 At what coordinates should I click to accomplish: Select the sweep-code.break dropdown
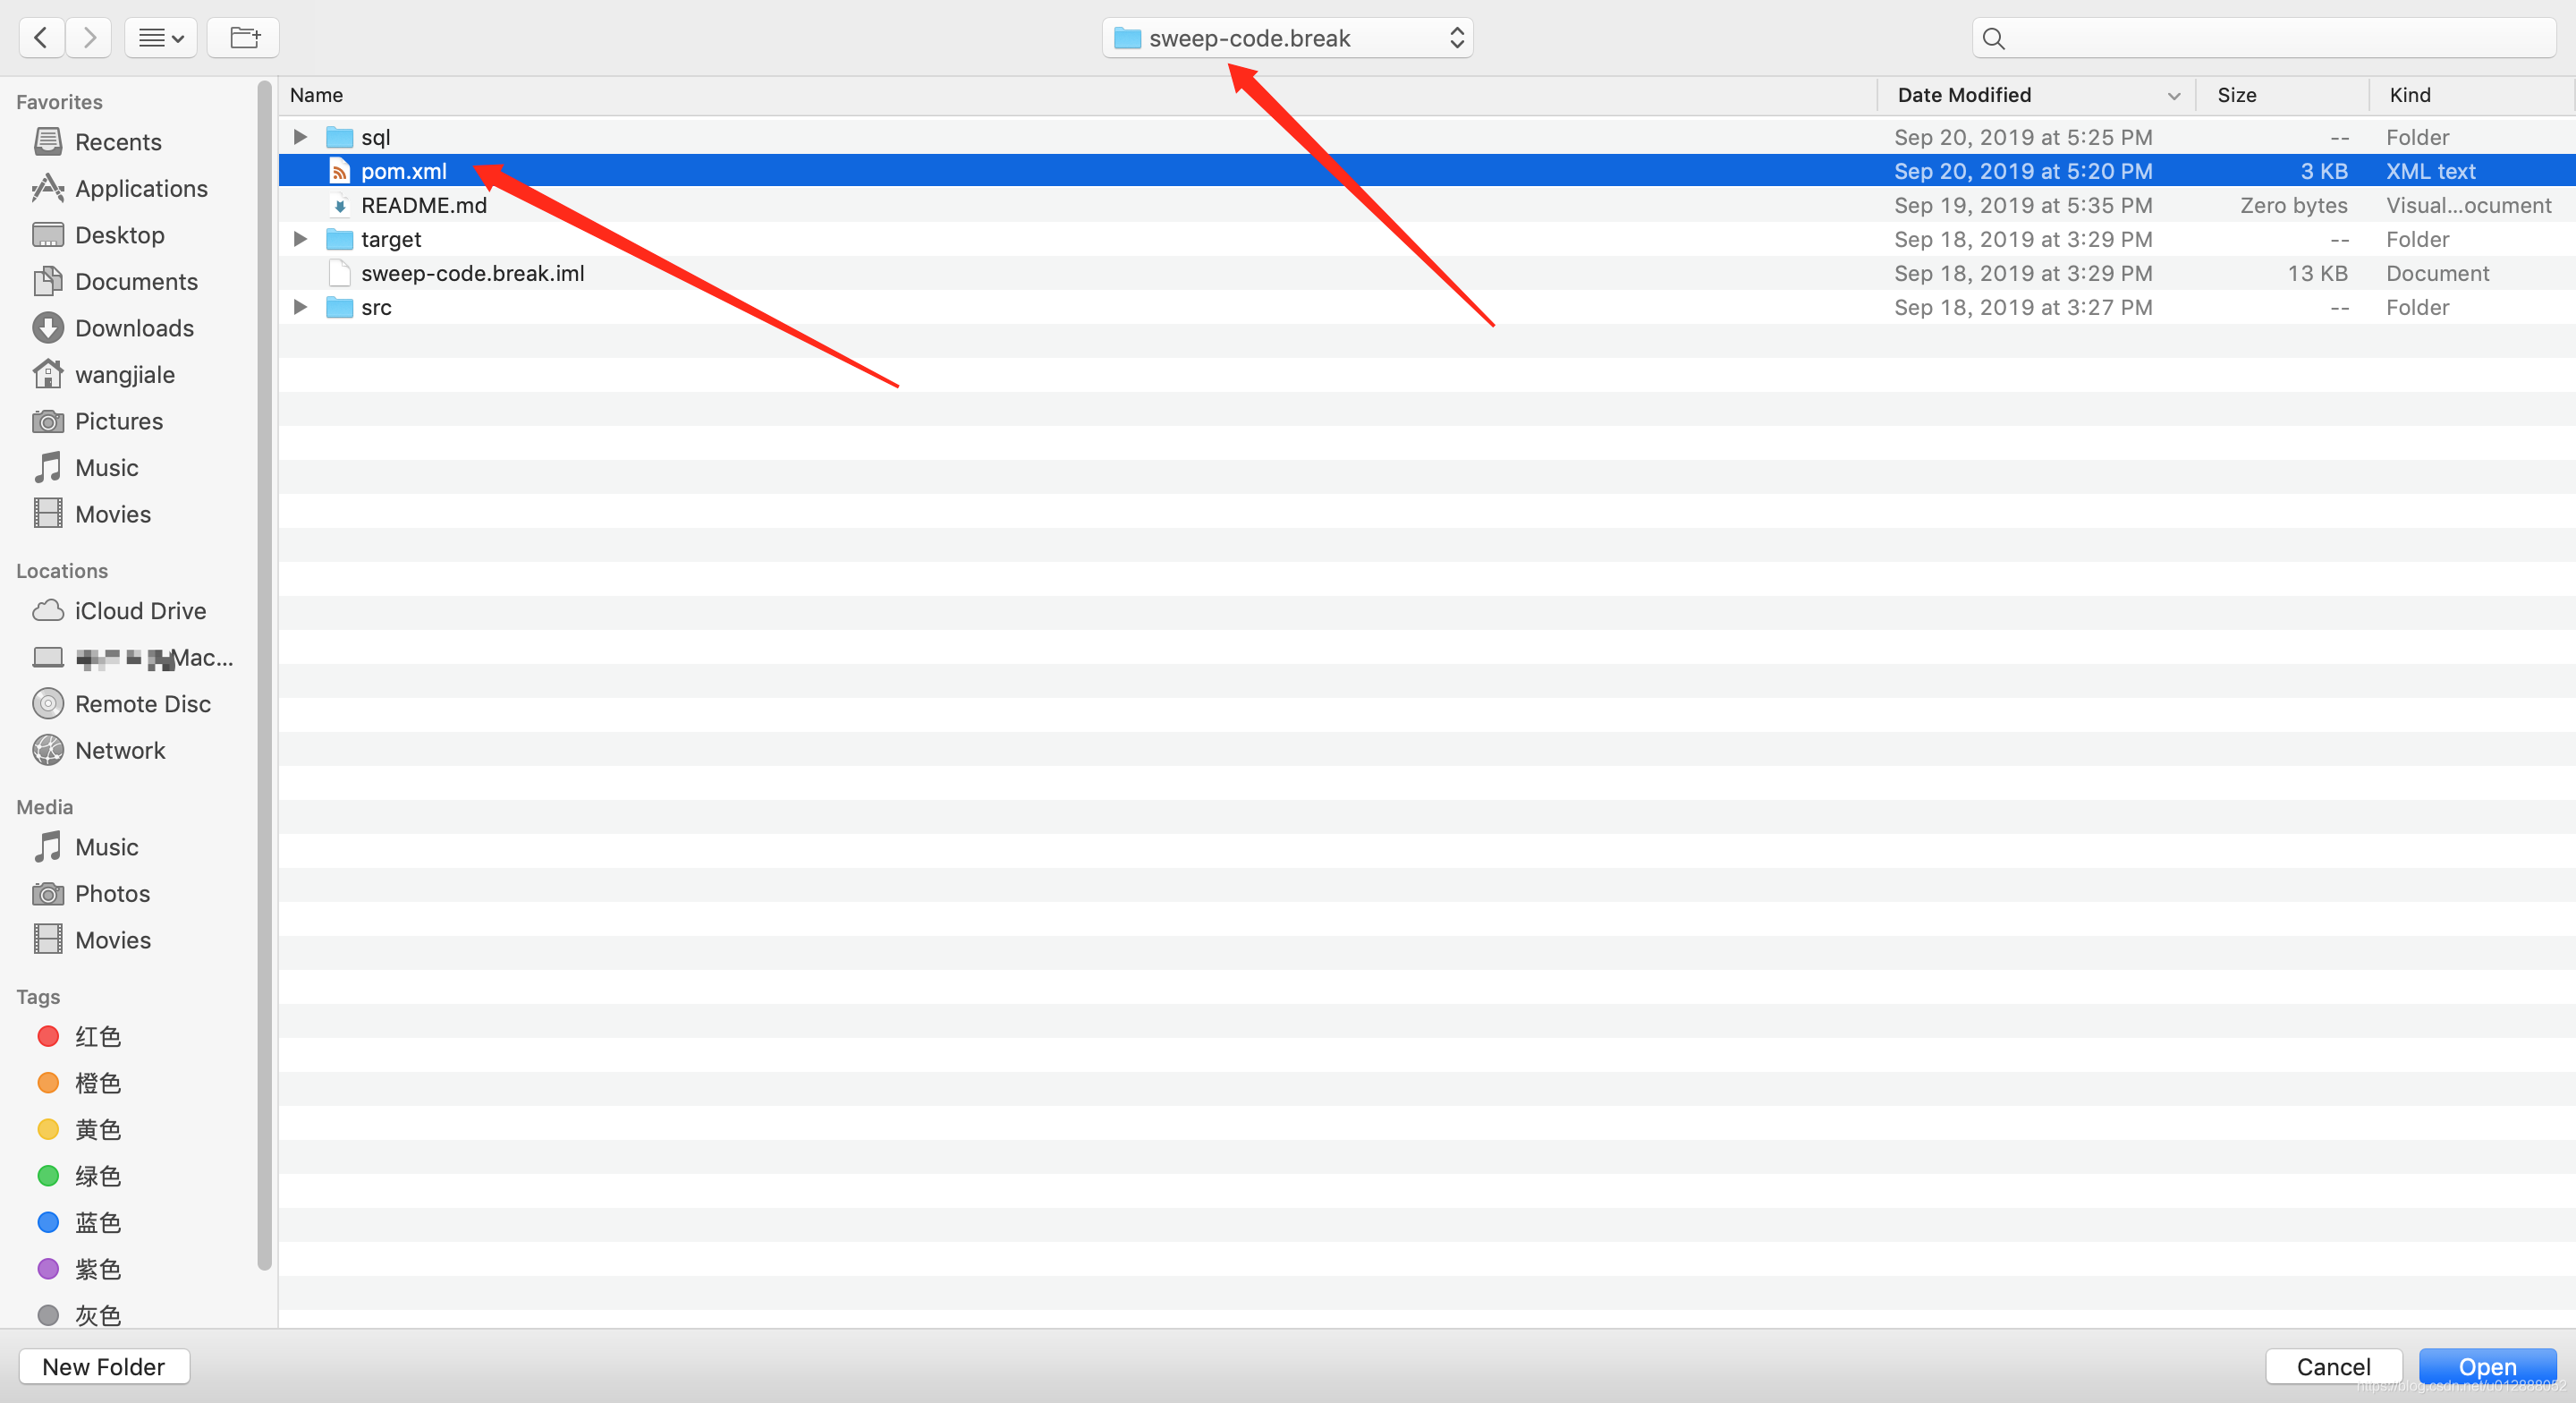point(1286,35)
